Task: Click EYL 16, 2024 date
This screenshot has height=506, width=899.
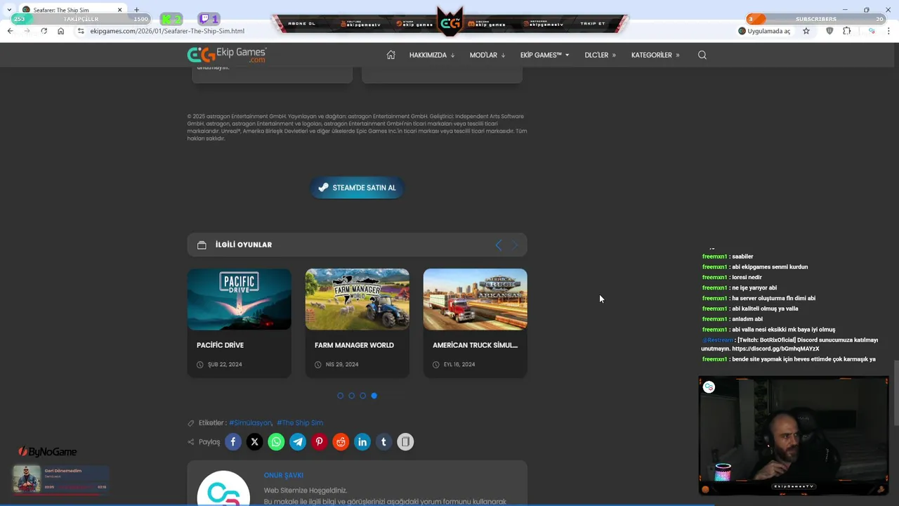Action: (x=459, y=365)
